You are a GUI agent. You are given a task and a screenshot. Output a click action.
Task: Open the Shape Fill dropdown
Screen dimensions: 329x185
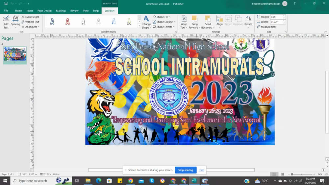[161, 17]
